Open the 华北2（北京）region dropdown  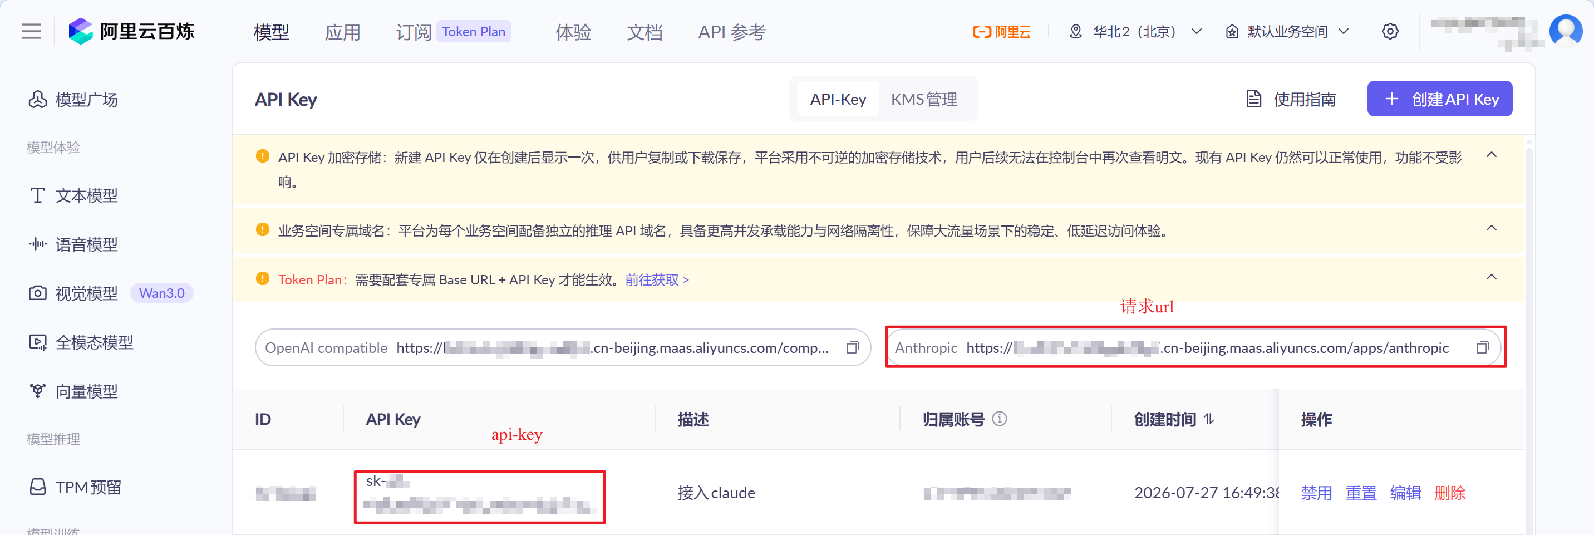(1135, 32)
